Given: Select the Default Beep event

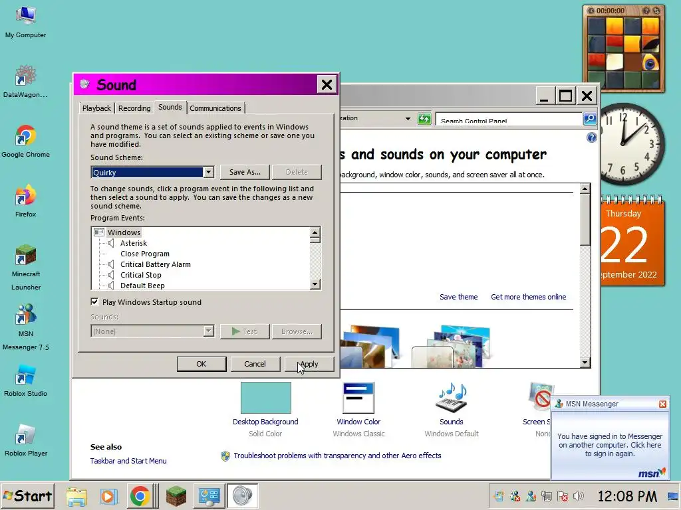Looking at the screenshot, I should click(x=142, y=286).
